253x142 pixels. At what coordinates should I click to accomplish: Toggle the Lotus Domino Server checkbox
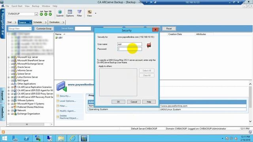[x=12, y=77]
